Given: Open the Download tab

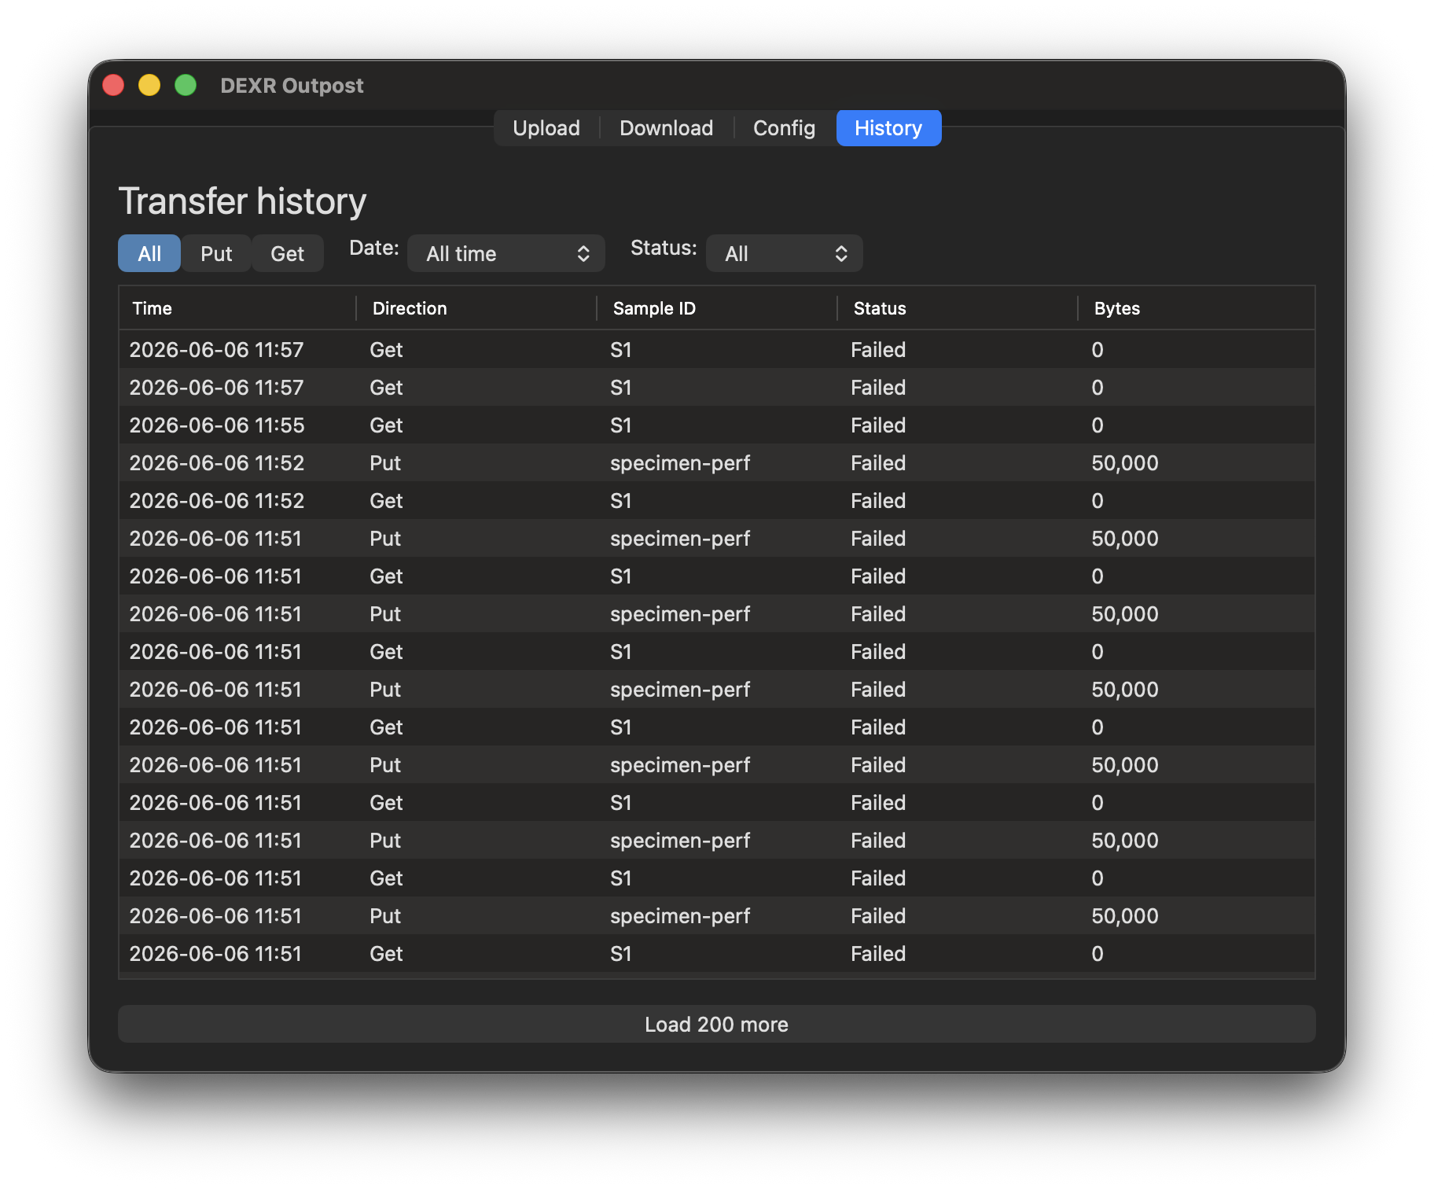Looking at the screenshot, I should tap(667, 128).
